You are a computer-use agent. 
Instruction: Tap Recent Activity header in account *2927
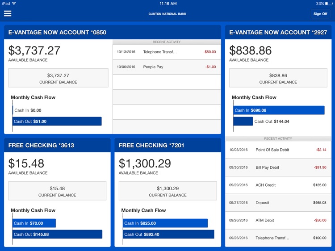tap(278, 138)
